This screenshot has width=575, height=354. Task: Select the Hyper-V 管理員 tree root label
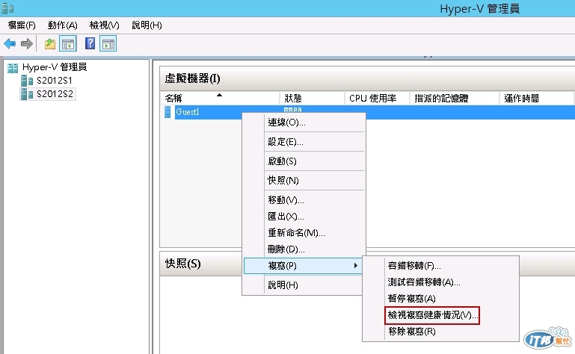(55, 67)
